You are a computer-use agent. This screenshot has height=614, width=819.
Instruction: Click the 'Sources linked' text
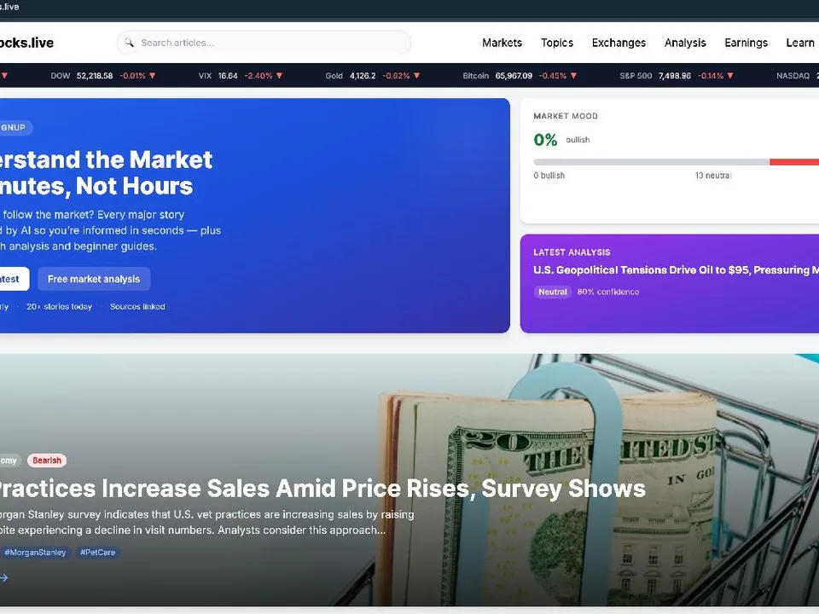point(137,306)
